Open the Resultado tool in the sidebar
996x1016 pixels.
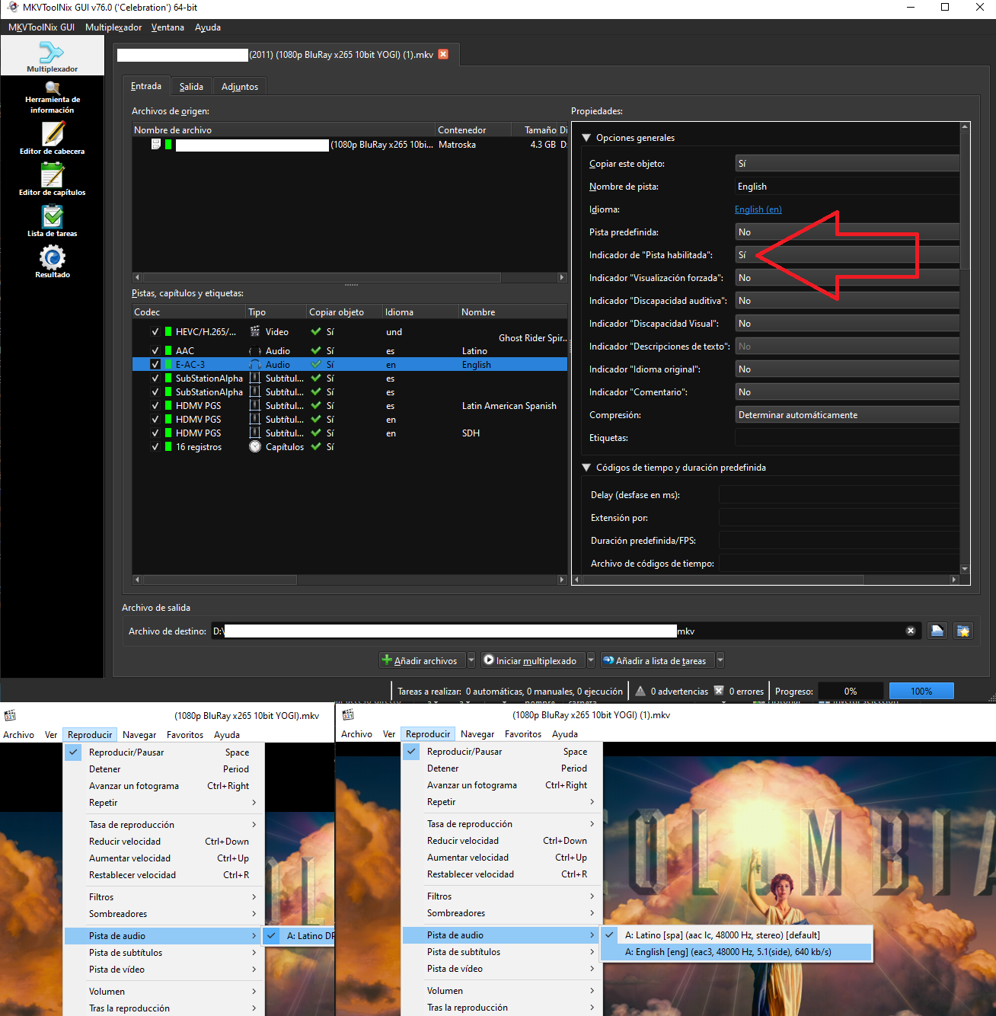[x=52, y=262]
